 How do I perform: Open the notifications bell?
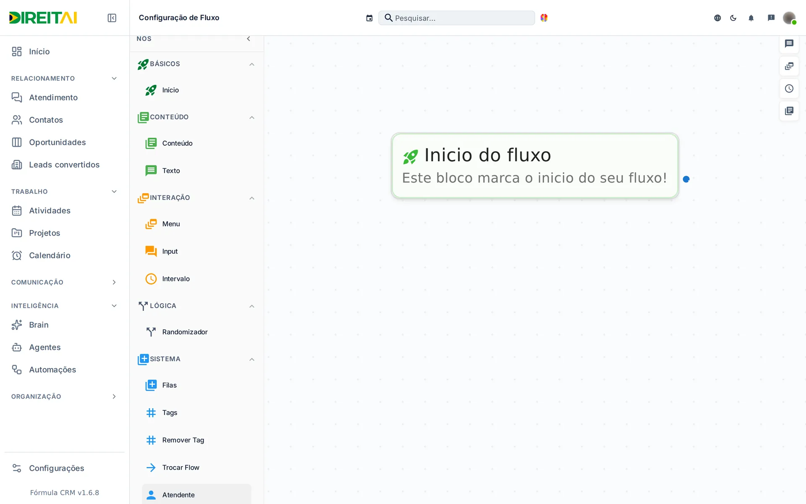pyautogui.click(x=751, y=18)
